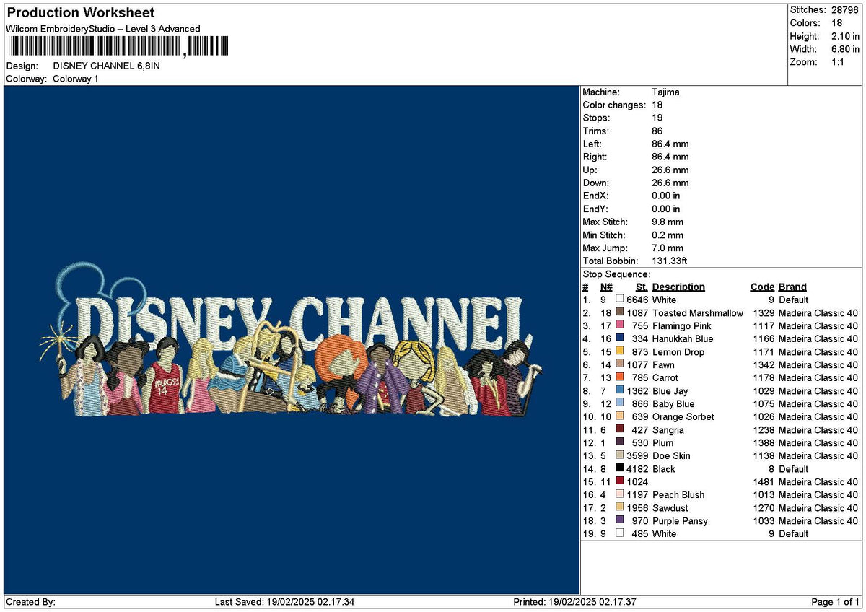Click the 'St.' column header
Screen dimensions: 866x612
pos(642,287)
